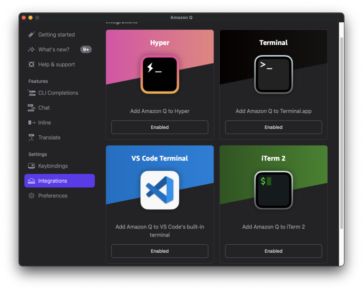Select Inline from the Features list
The image size is (363, 291).
coord(45,123)
